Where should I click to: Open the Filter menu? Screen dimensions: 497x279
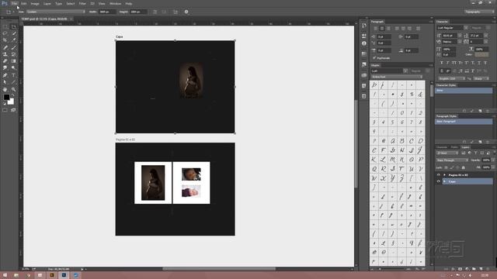(82, 3)
